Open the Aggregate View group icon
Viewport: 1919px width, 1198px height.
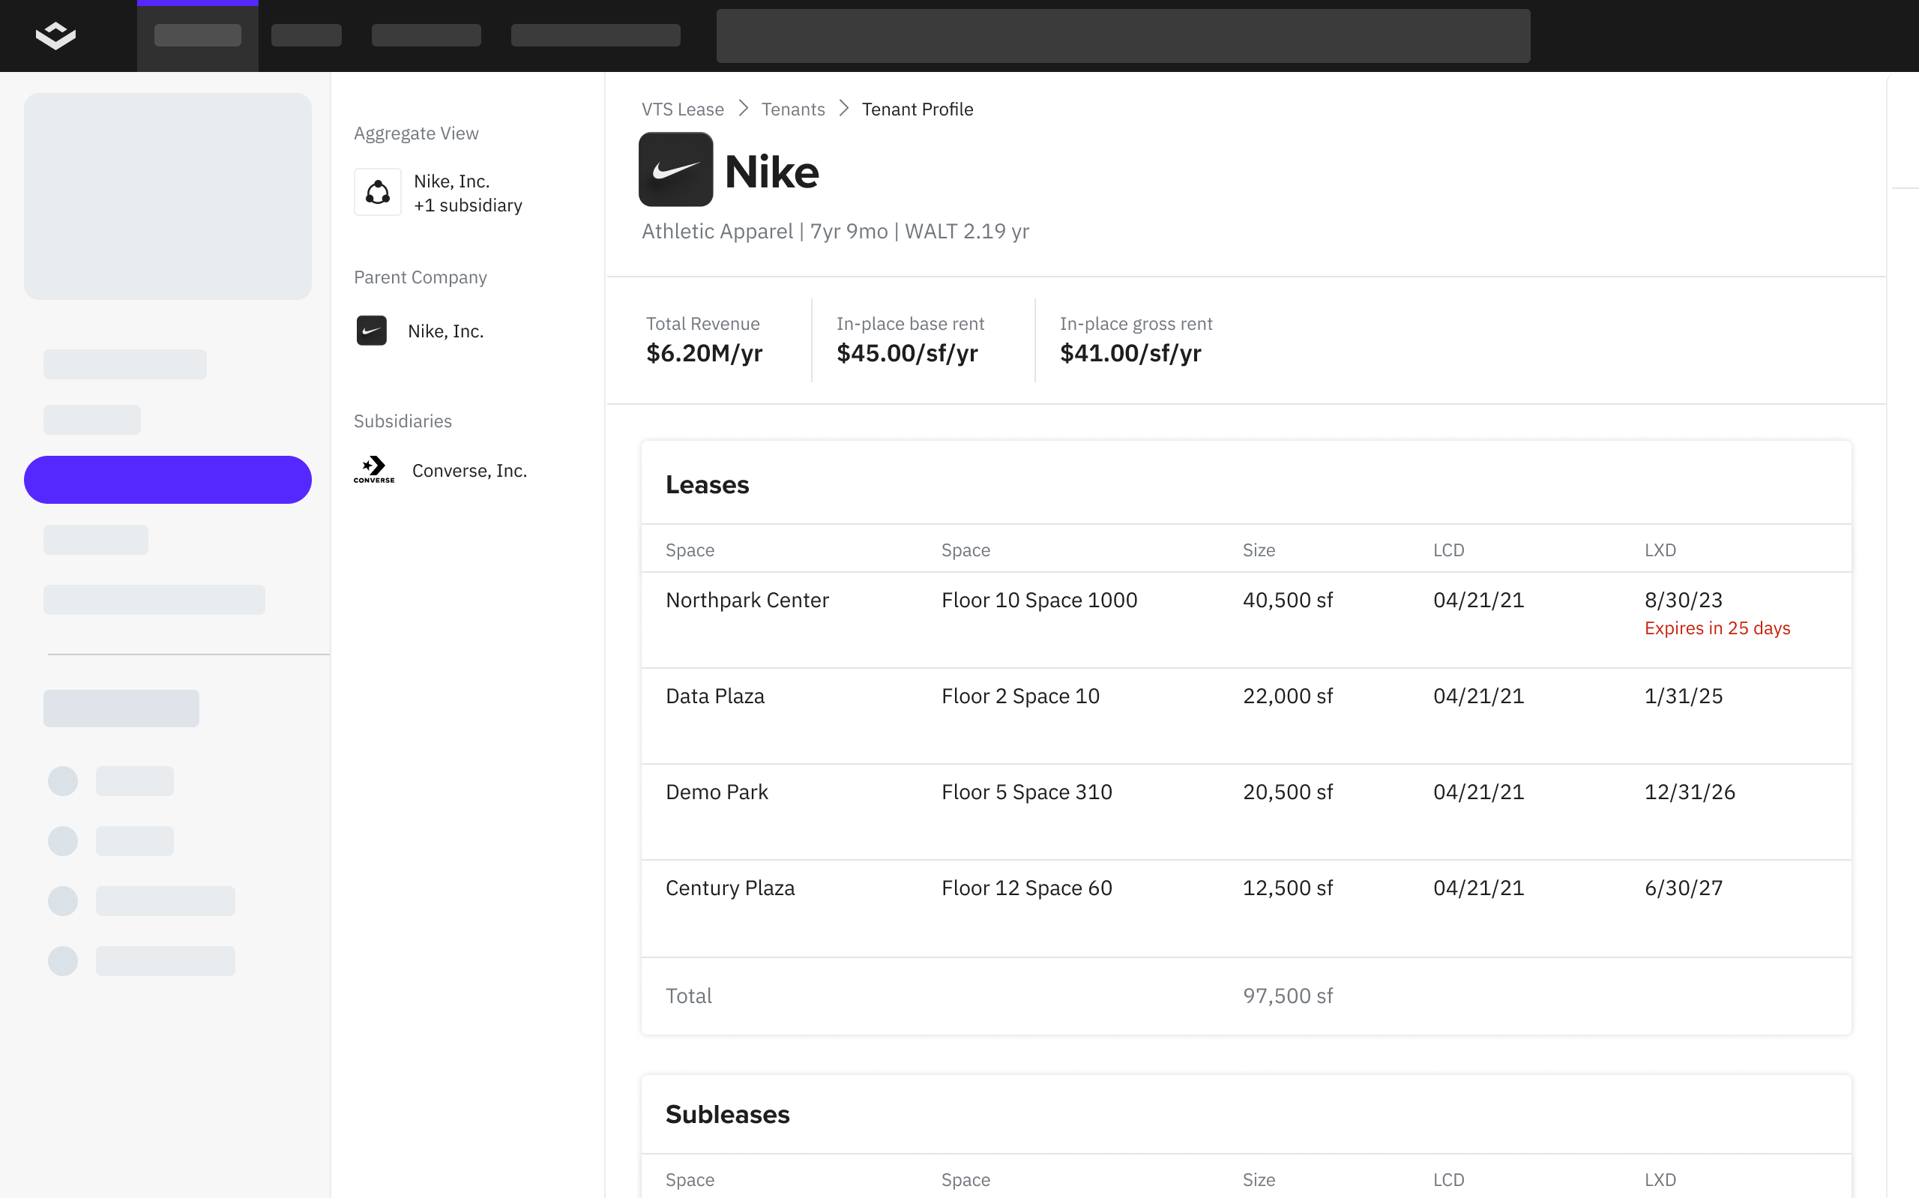tap(378, 193)
